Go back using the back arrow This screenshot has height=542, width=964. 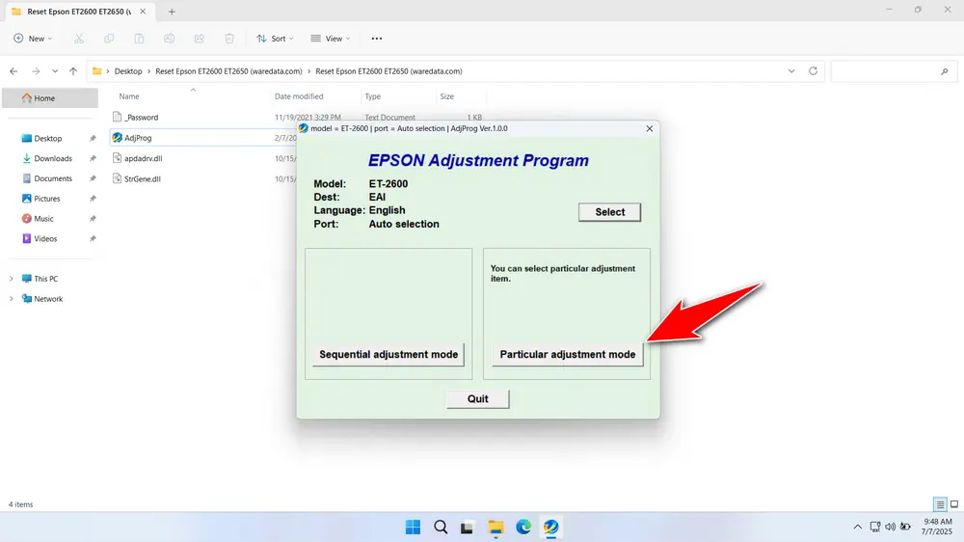[13, 71]
